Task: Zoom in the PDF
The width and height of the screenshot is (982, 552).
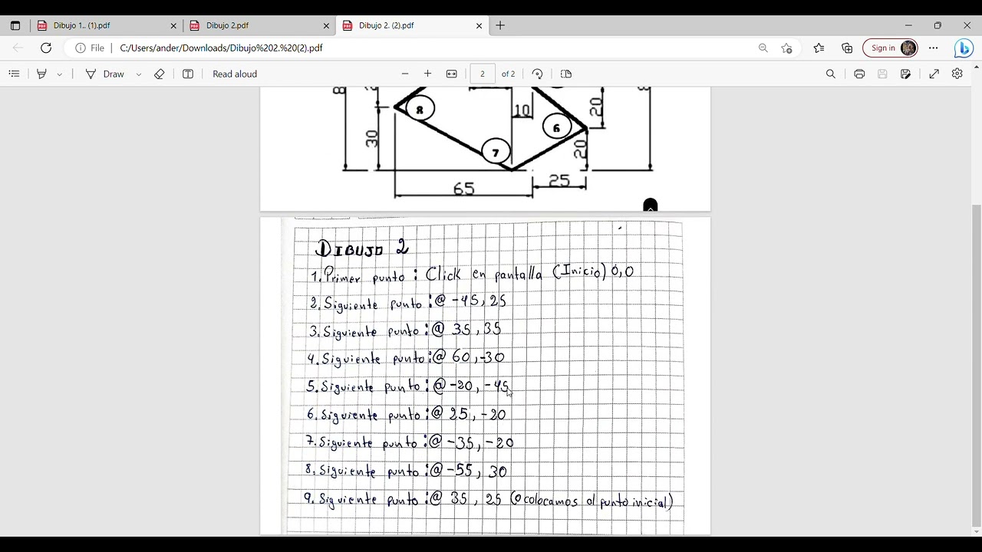Action: click(x=427, y=74)
